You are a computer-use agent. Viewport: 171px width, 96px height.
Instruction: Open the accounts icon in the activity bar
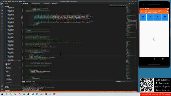pyautogui.click(x=2, y=86)
